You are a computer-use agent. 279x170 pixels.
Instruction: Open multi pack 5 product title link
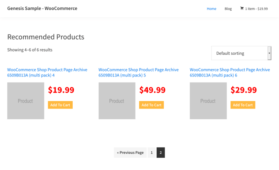[138, 72]
